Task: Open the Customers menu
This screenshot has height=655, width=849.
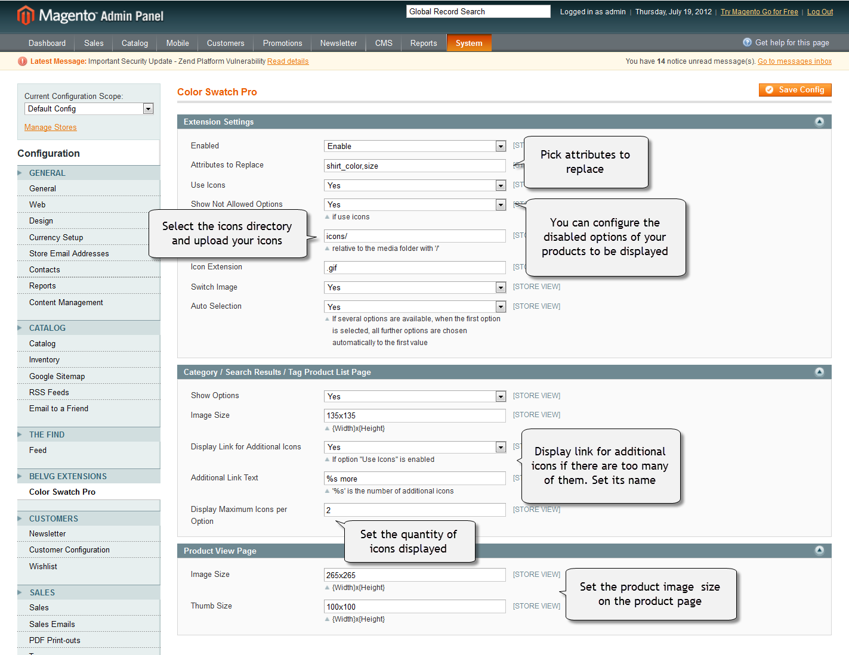Action: (226, 43)
